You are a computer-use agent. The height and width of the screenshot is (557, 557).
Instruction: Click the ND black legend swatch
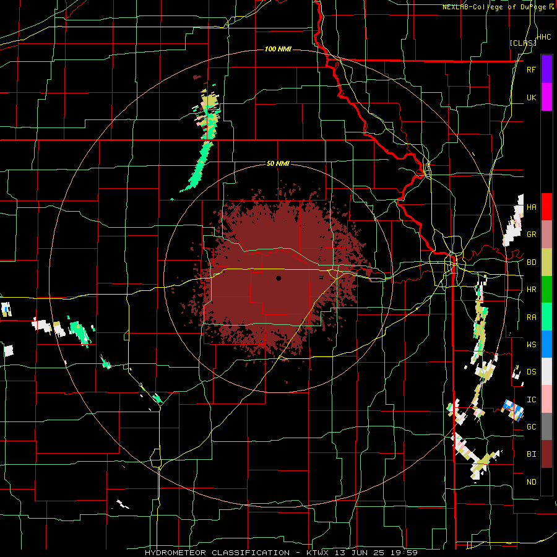(546, 481)
